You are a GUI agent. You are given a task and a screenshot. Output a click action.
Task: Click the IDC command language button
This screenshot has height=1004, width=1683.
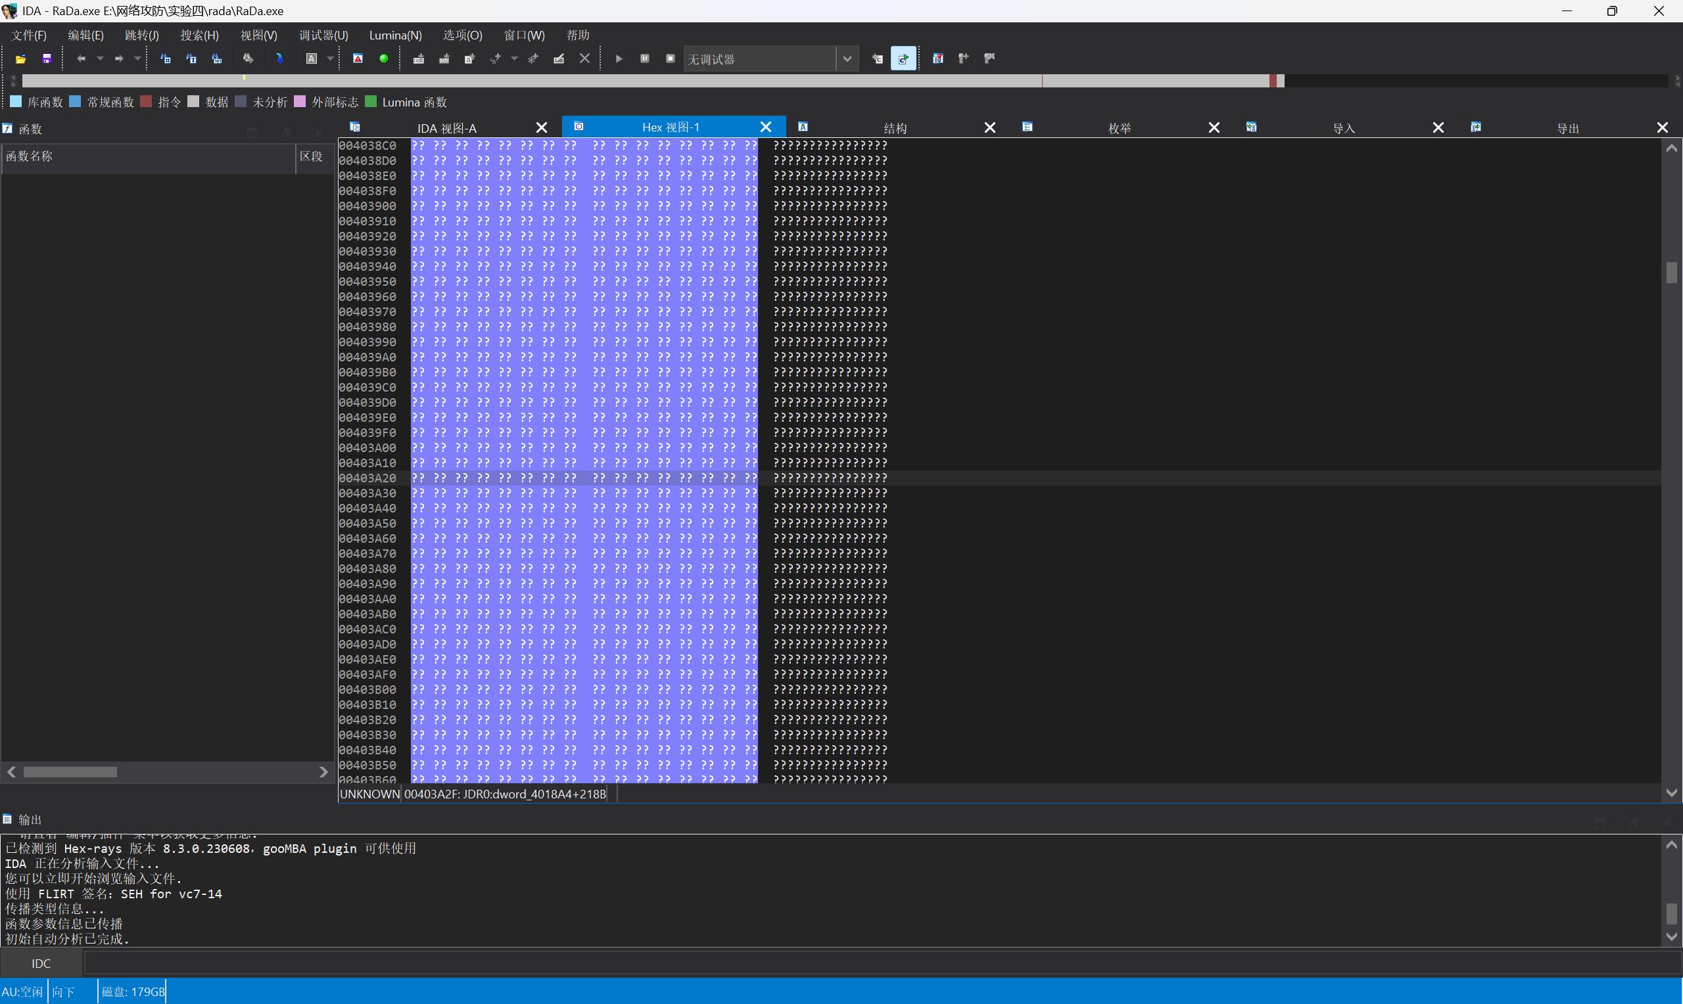click(x=41, y=963)
